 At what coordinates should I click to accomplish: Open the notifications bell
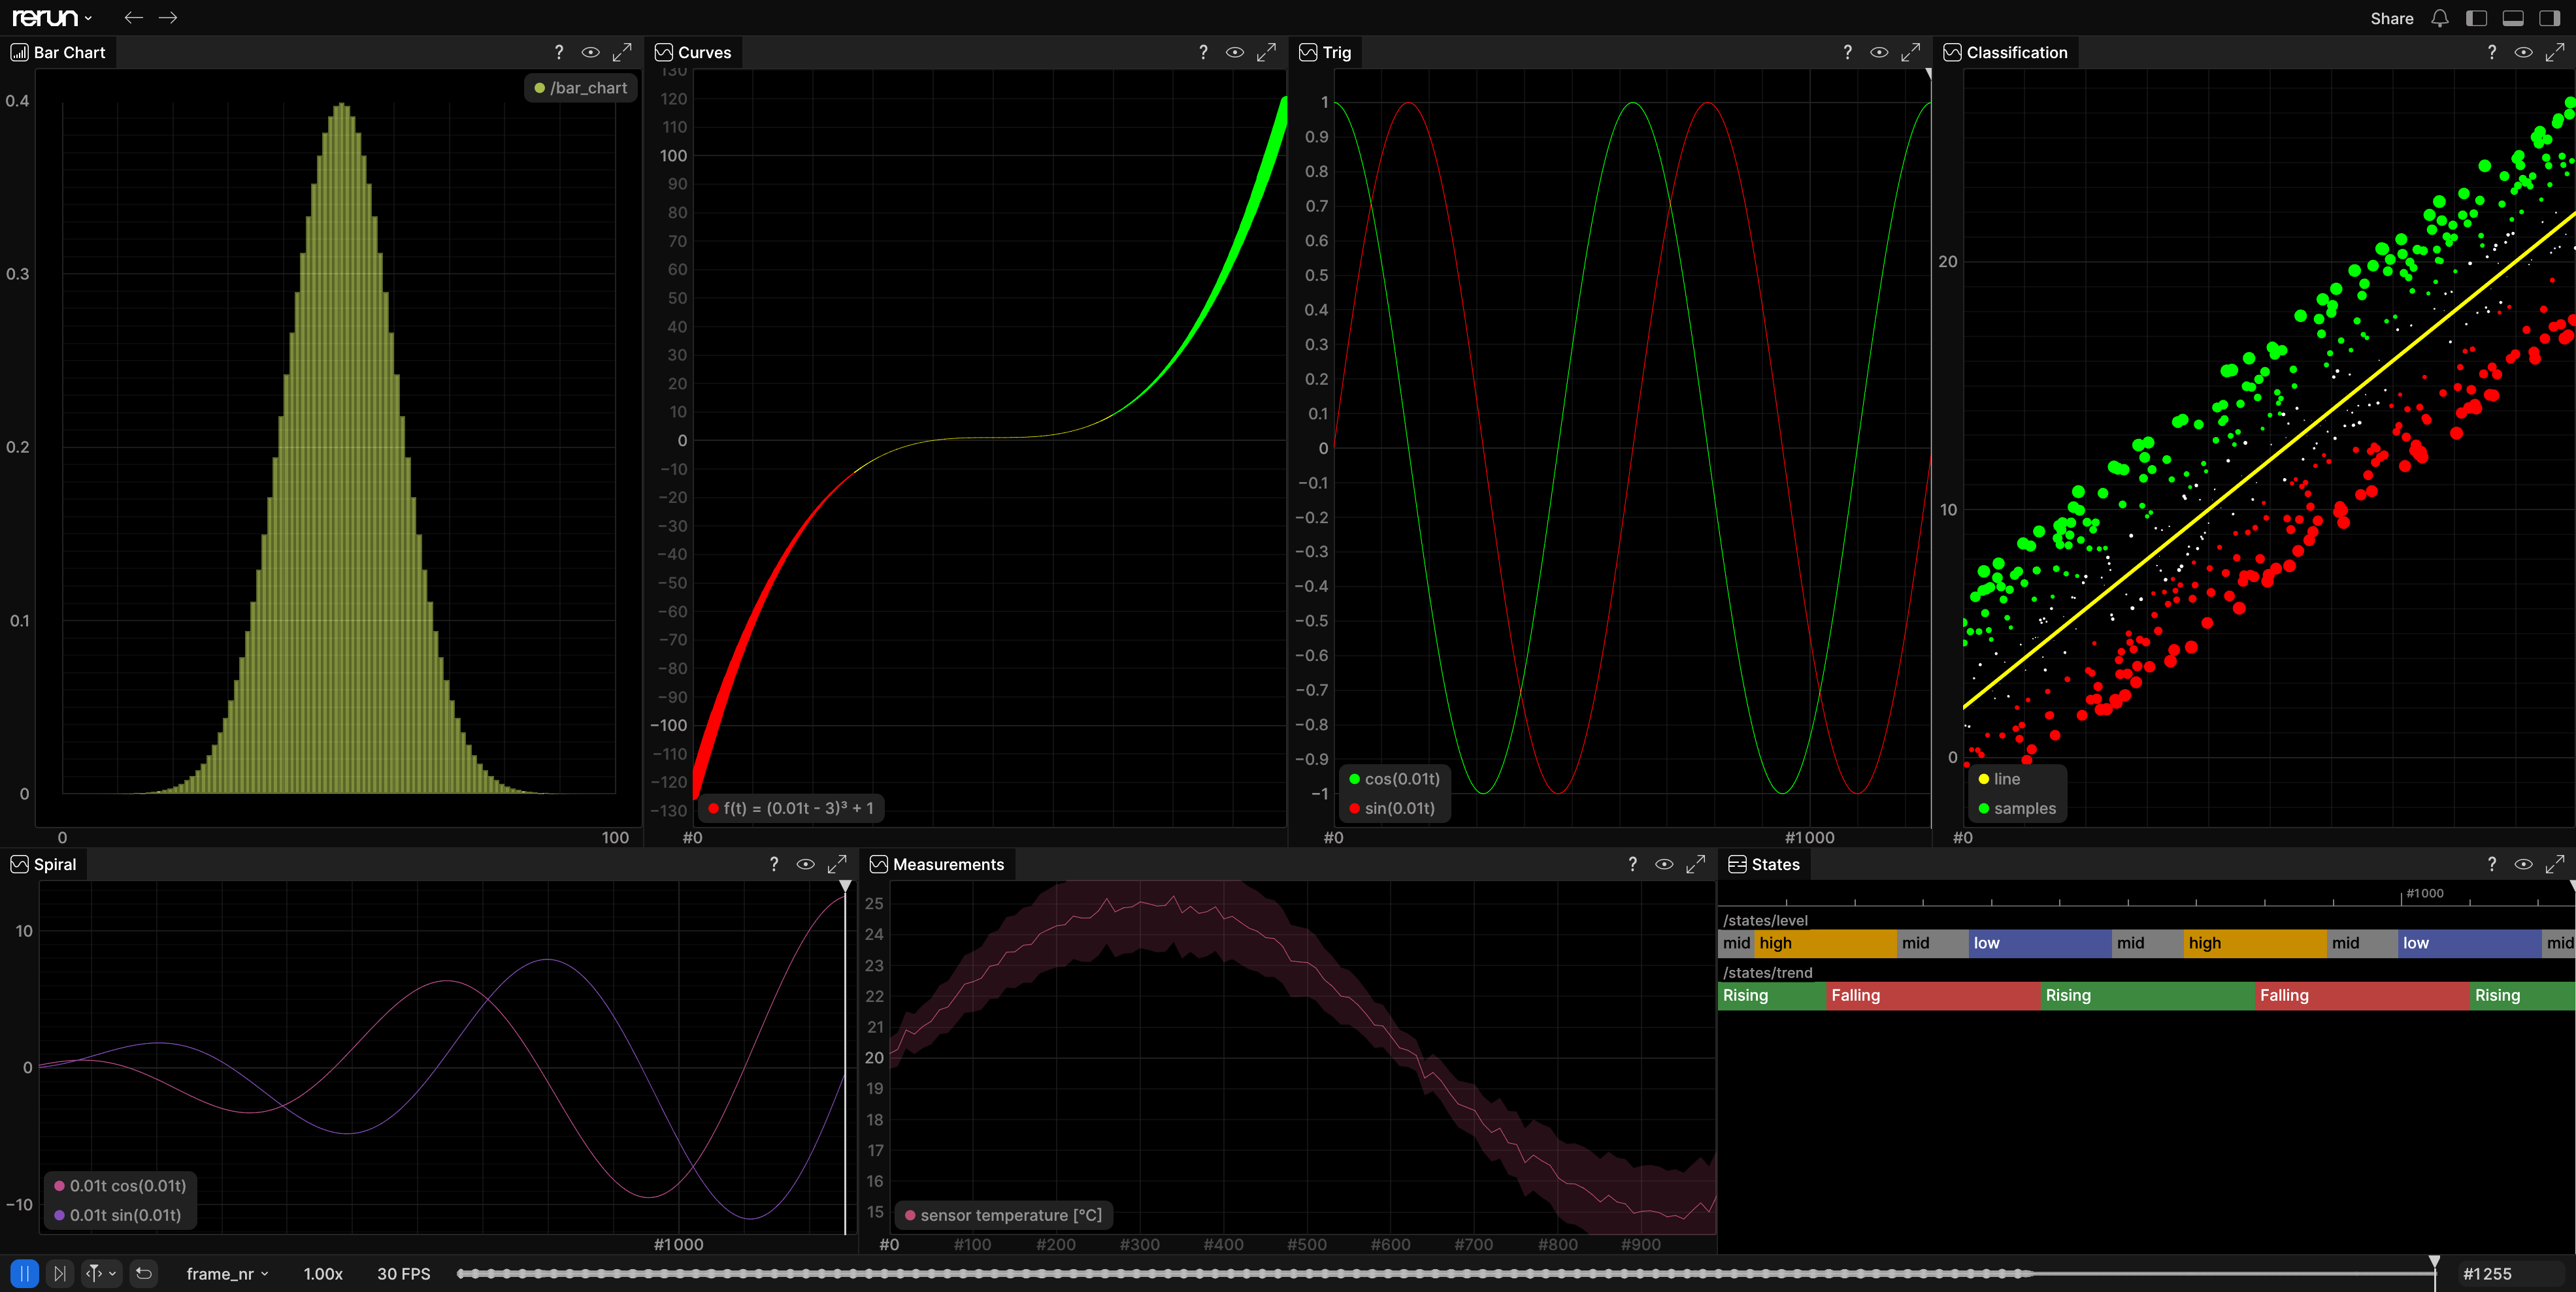(x=2440, y=18)
